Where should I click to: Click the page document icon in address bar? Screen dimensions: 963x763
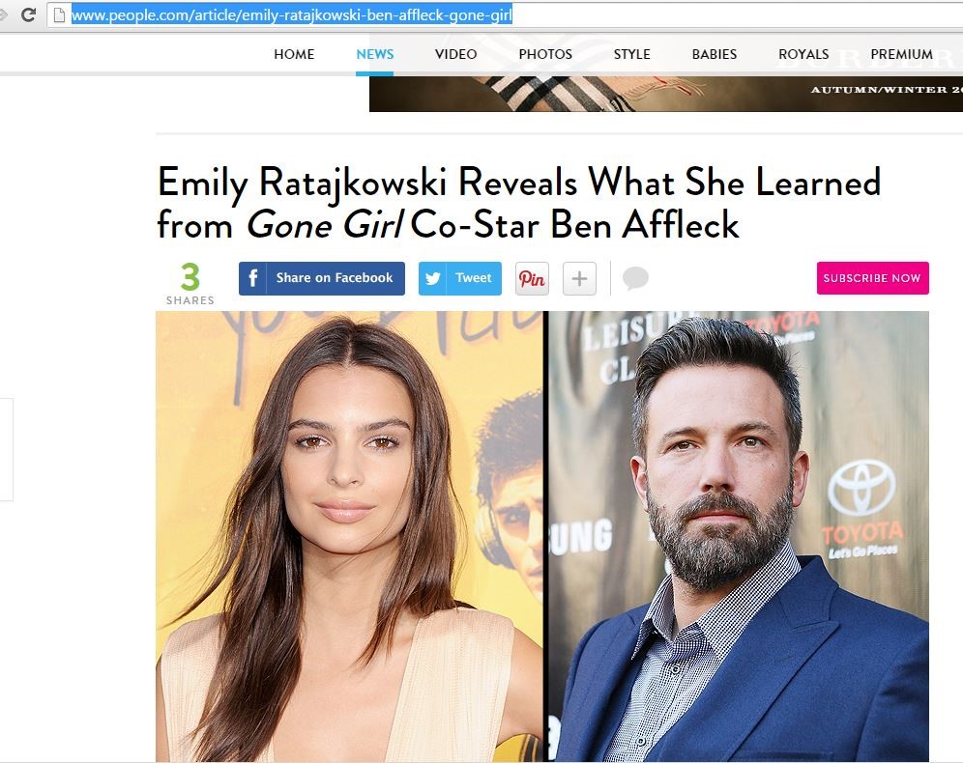pyautogui.click(x=60, y=14)
